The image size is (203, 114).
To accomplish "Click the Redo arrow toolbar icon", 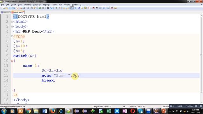I will click(x=43, y=8).
